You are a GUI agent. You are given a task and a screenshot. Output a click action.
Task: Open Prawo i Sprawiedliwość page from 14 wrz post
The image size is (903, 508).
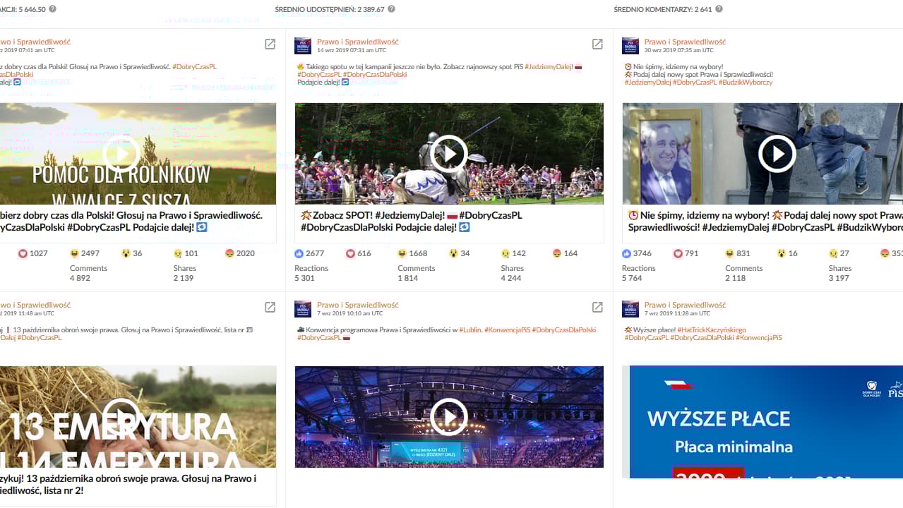click(358, 42)
